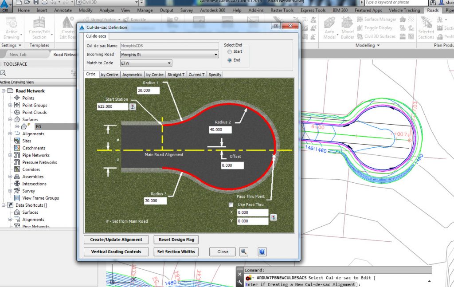Image resolution: width=454 pixels, height=287 pixels.
Task: Open the Survey ribbon tab
Action: tap(187, 10)
